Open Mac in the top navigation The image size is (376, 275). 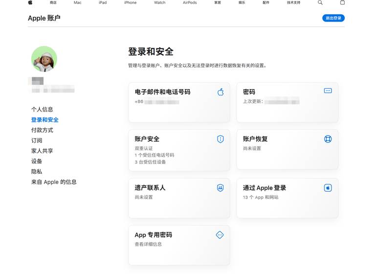pos(77,2)
